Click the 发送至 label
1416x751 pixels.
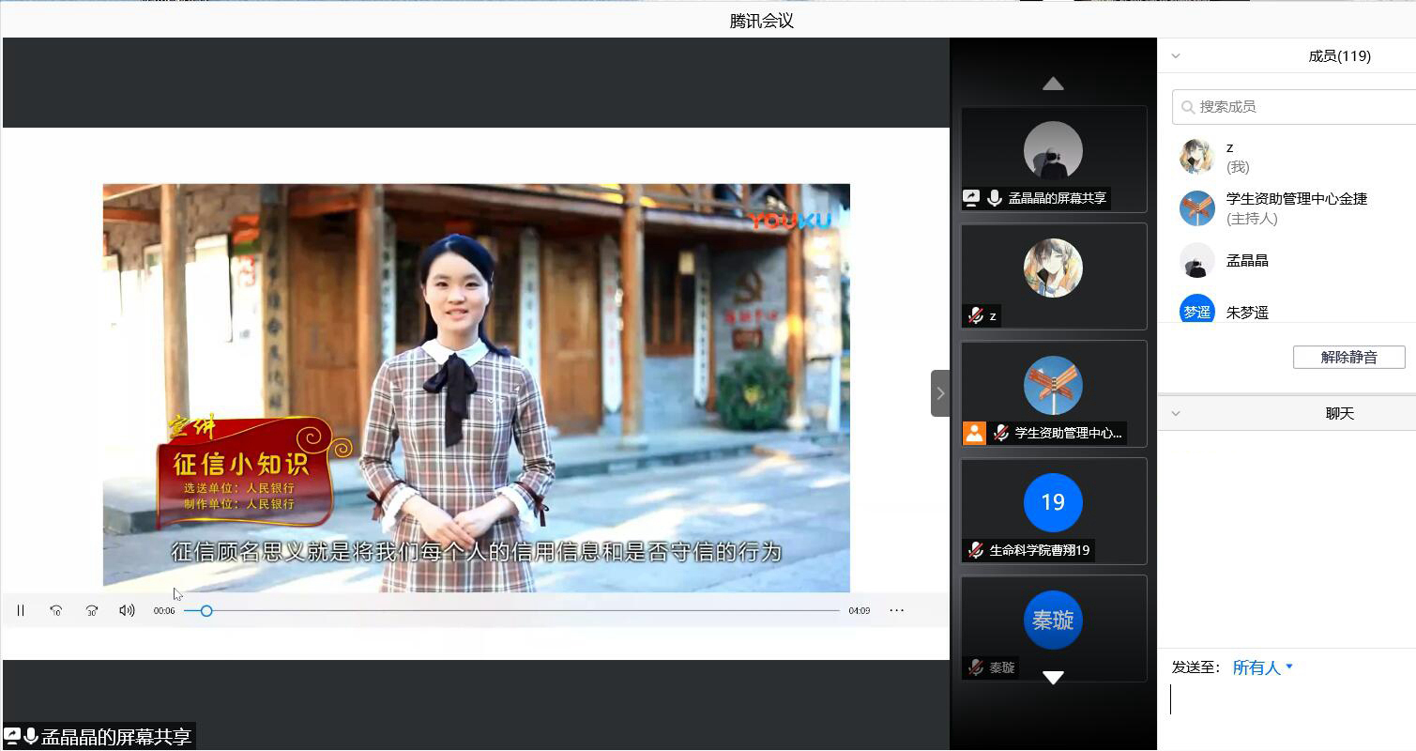[x=1195, y=667]
